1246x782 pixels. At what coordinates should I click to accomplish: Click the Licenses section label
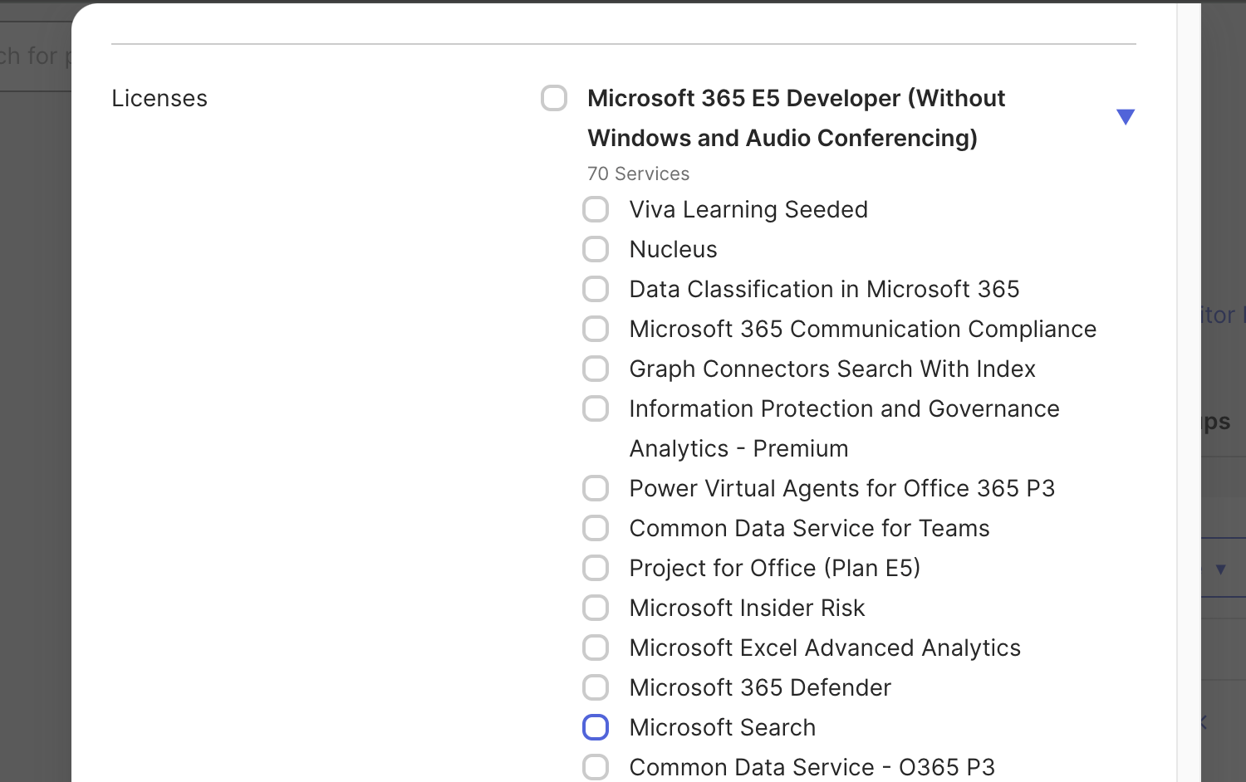[x=159, y=98]
